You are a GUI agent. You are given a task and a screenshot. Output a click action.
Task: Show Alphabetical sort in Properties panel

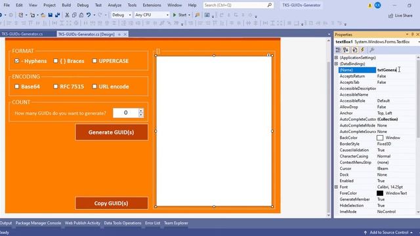coord(346,50)
